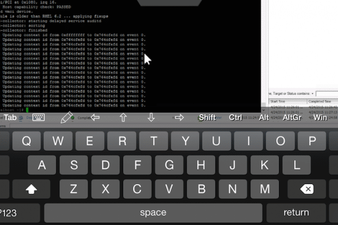Tap the O key
Viewport: 338px width, 225px height.
click(x=280, y=141)
